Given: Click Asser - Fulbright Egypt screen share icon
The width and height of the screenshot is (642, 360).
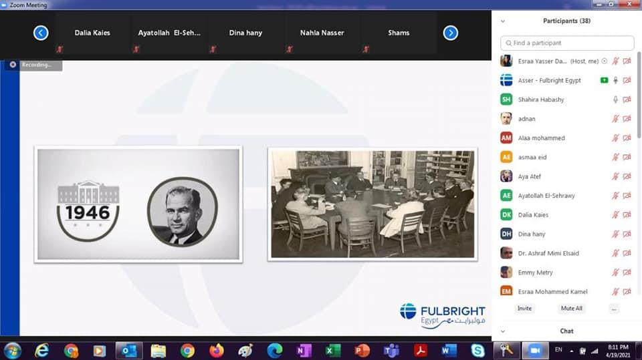Looking at the screenshot, I should (x=604, y=80).
